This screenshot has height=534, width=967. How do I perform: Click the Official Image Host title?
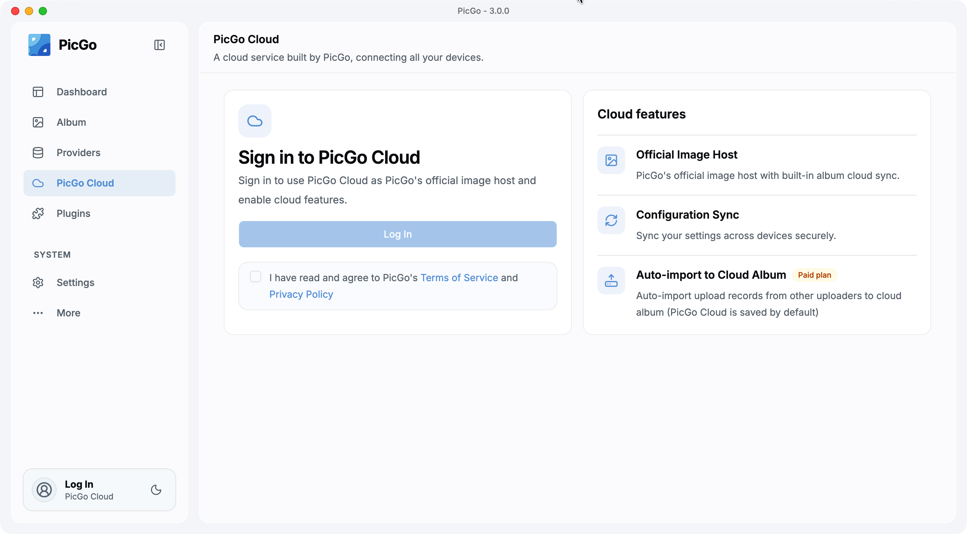[687, 155]
